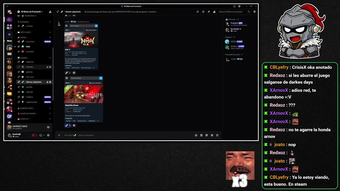Image resolution: width=340 pixels, height=191 pixels.
Task: Open the emoji picker icon
Action: click(x=212, y=135)
